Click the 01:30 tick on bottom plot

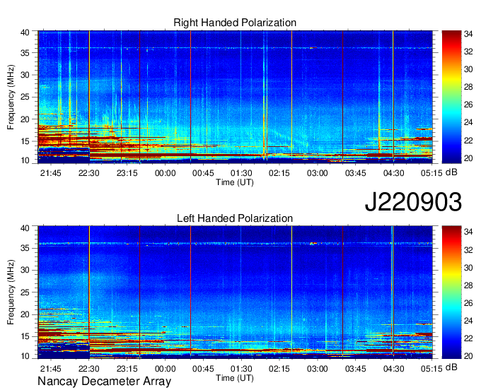click(x=241, y=369)
